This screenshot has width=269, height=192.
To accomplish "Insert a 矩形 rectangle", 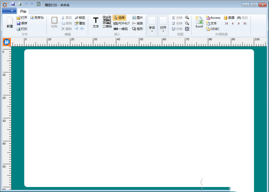I will point(138,29).
